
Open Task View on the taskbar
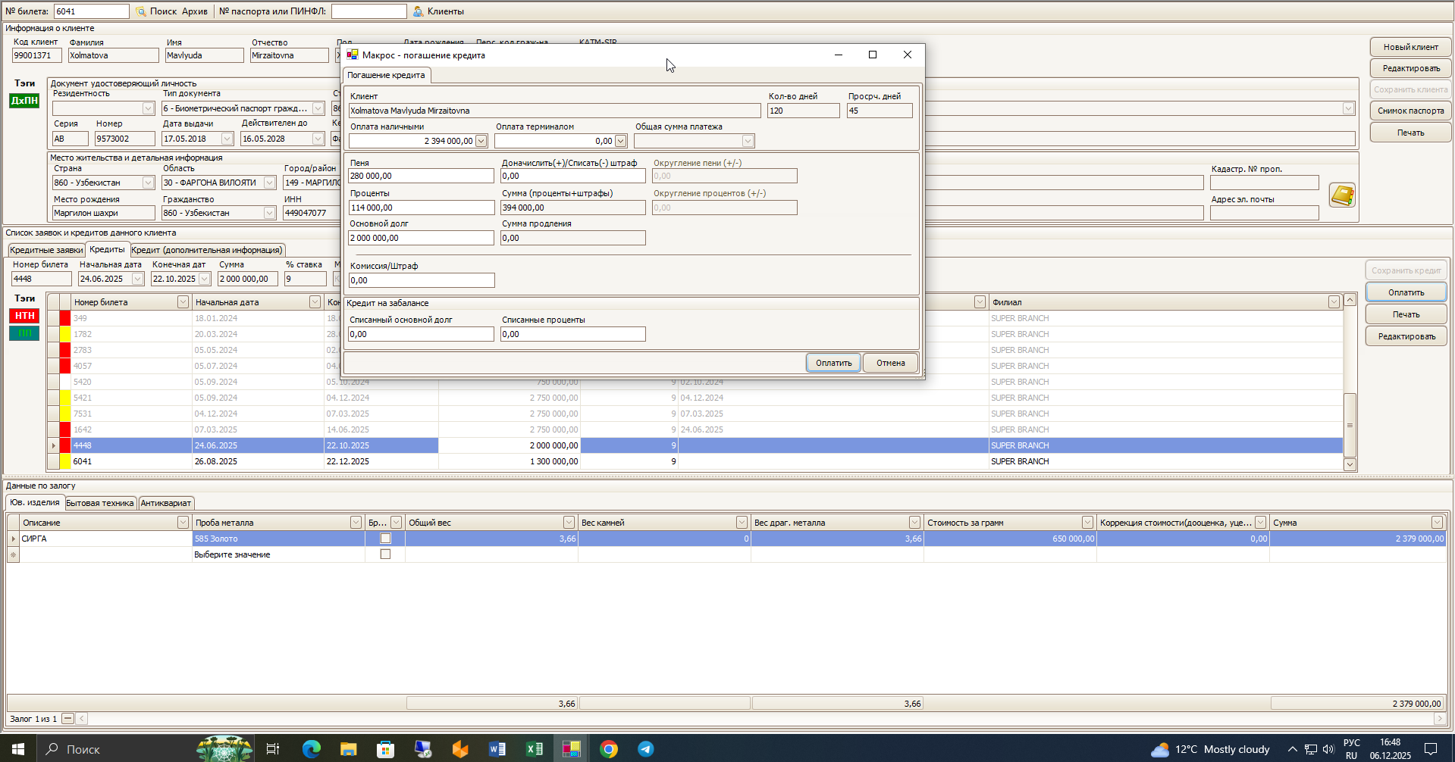273,749
